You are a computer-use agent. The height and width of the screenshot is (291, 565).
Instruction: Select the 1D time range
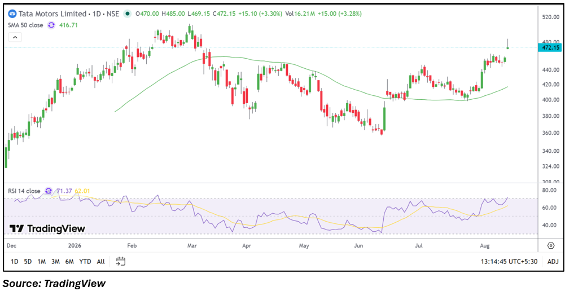(x=15, y=262)
